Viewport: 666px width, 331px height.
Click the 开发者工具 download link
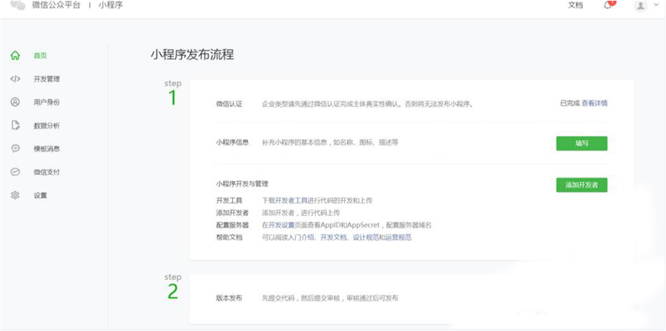(x=292, y=200)
